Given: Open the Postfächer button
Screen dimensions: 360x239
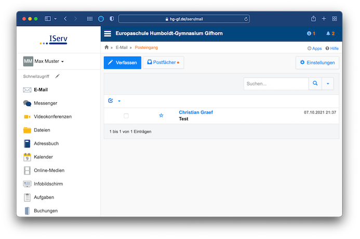Looking at the screenshot, I should (163, 62).
